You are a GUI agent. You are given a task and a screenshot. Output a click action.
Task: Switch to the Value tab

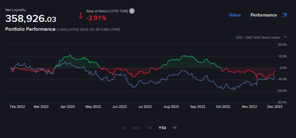pyautogui.click(x=235, y=15)
